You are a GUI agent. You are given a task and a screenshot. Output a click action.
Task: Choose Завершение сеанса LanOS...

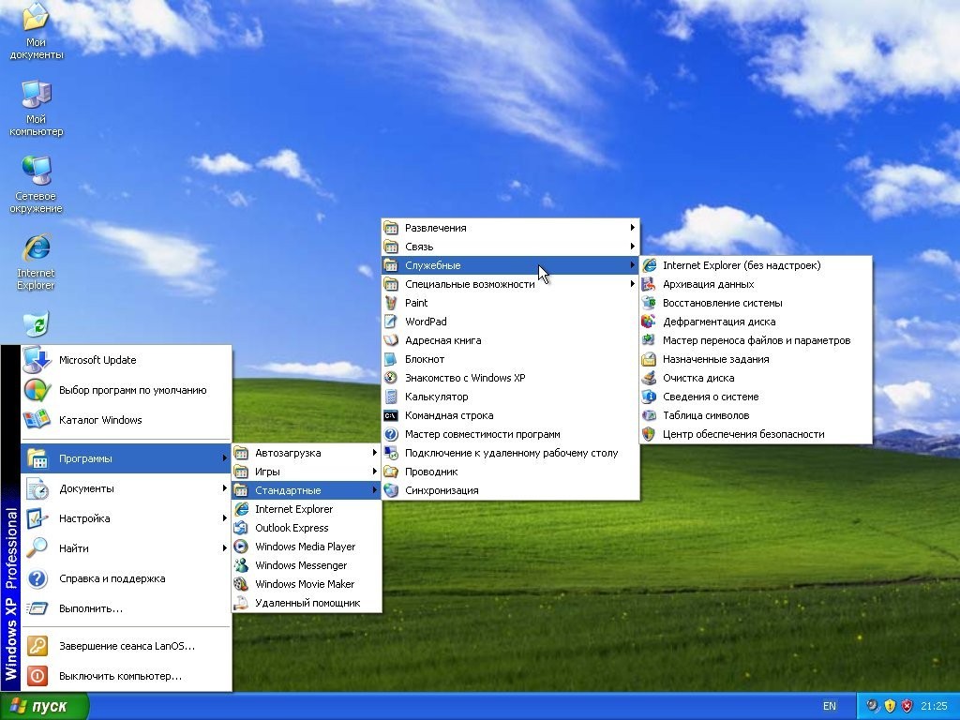coord(127,646)
